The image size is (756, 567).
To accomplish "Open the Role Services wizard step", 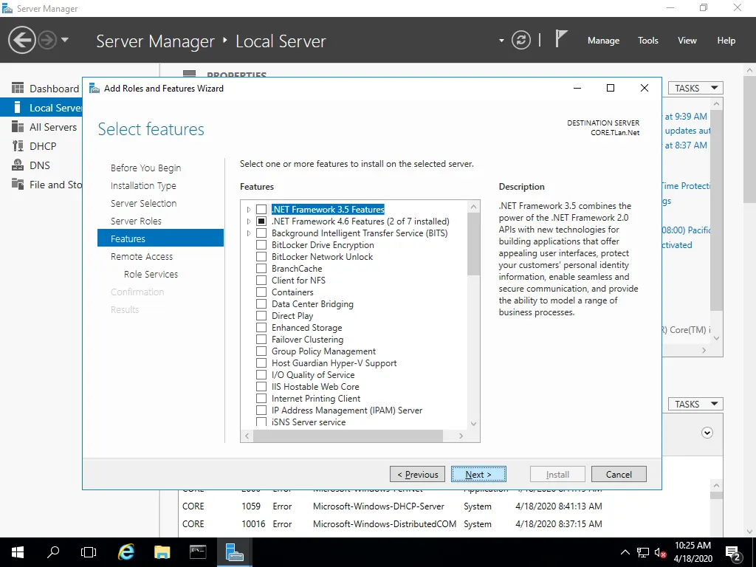I will click(x=151, y=274).
